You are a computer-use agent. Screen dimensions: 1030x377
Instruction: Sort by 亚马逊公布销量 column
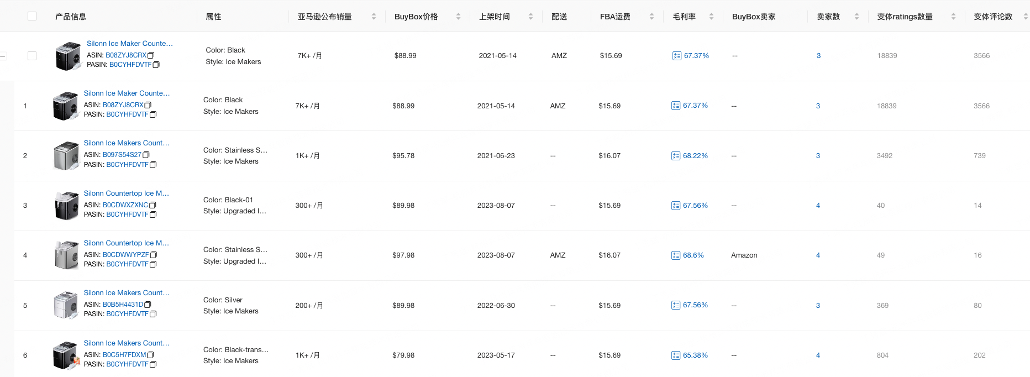(374, 17)
